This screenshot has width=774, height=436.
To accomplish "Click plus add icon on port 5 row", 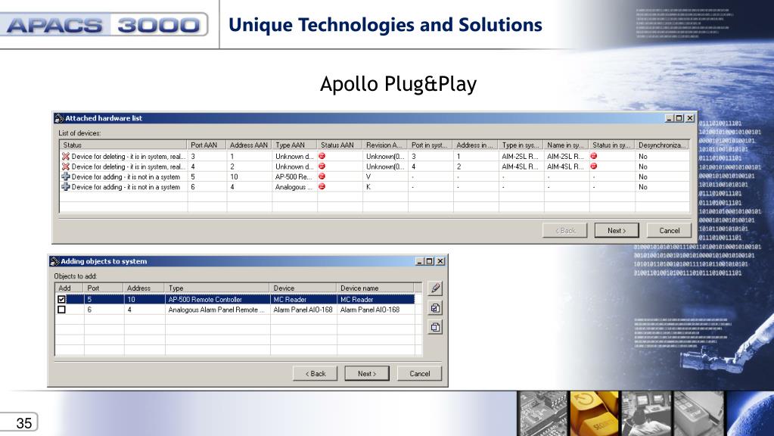I will pos(65,177).
